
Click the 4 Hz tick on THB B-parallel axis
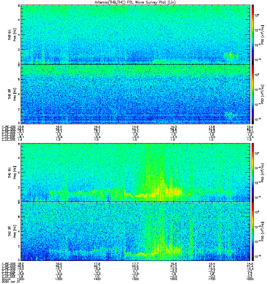(x=19, y=94)
